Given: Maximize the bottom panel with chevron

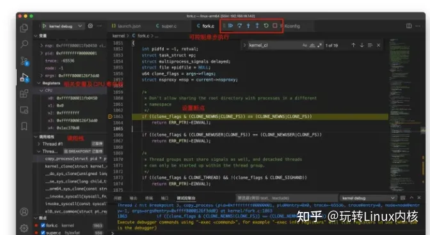Looking at the screenshot, I should [411, 197].
